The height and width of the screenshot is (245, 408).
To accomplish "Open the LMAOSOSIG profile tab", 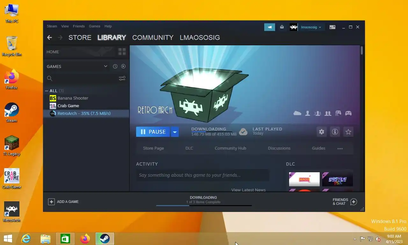I will [x=200, y=38].
